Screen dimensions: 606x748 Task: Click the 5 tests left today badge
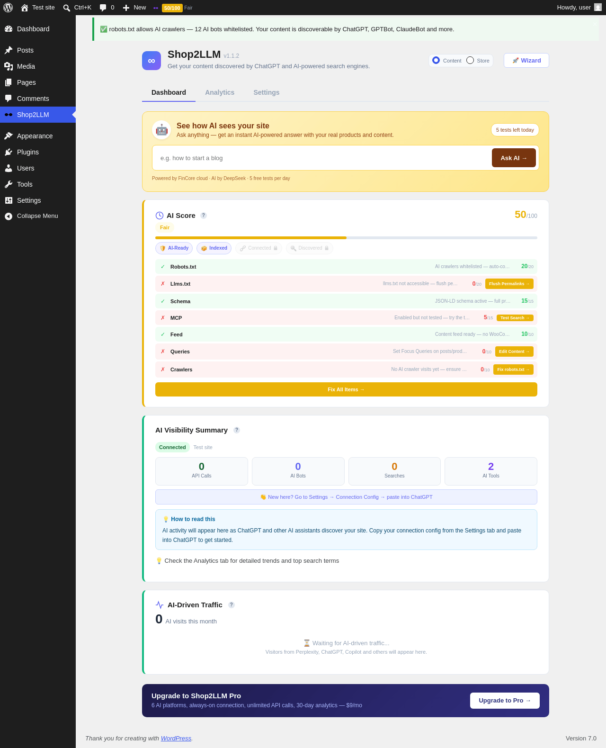pyautogui.click(x=515, y=130)
